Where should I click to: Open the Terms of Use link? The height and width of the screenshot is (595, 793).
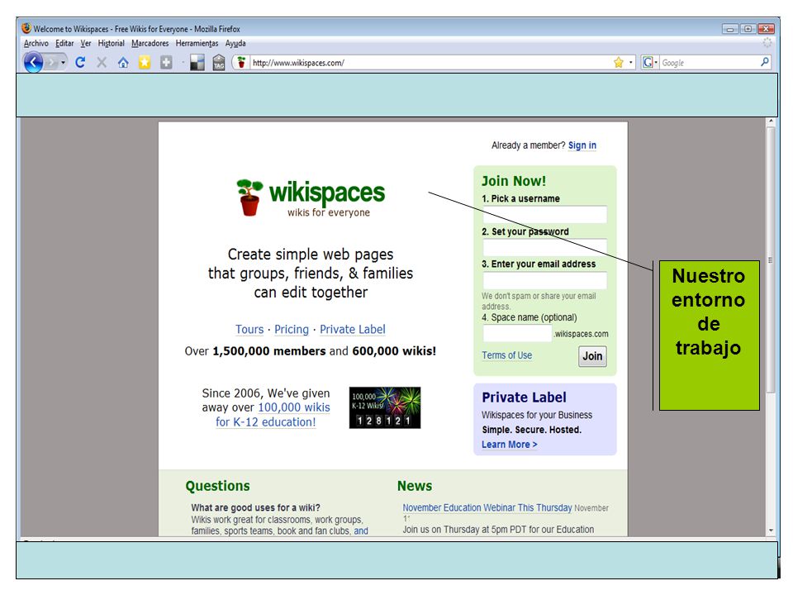point(506,355)
